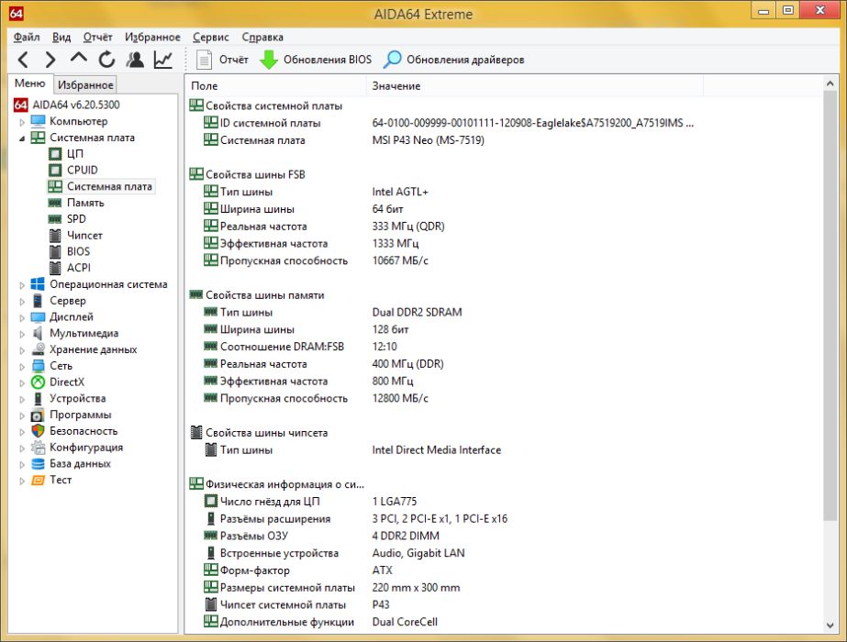
Task: Open the Избранное menu in menu bar
Action: point(153,37)
